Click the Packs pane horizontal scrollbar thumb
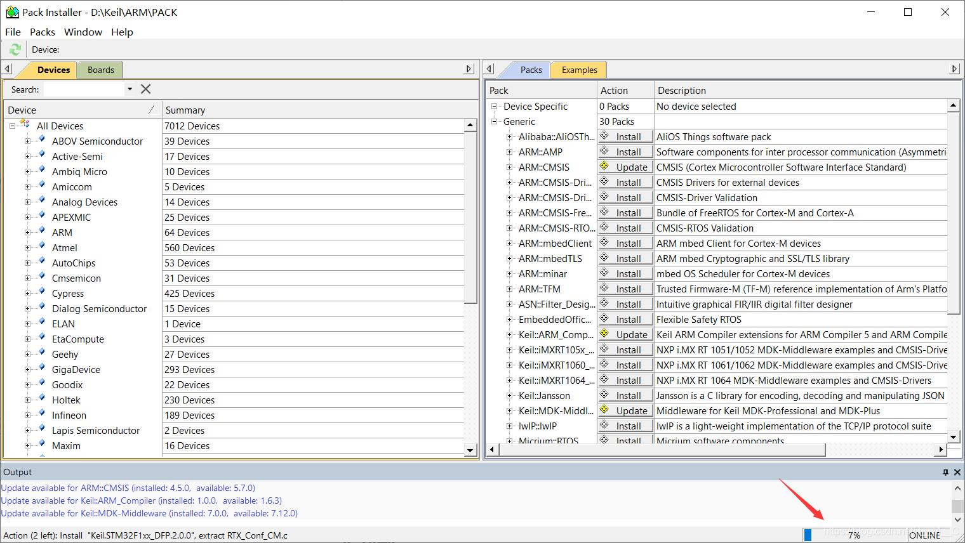The width and height of the screenshot is (965, 543). point(662,450)
